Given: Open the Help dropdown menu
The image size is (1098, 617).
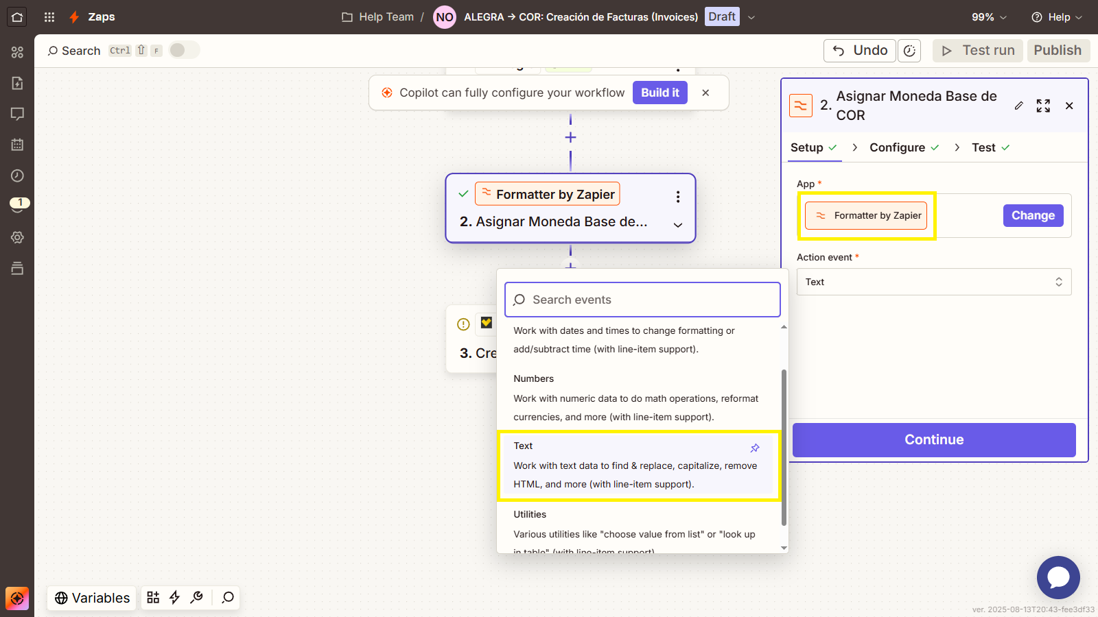Looking at the screenshot, I should (x=1057, y=17).
